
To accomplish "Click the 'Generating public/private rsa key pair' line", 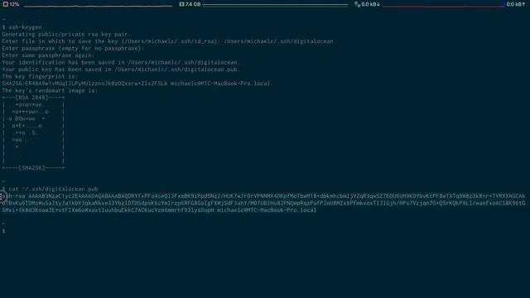I will tap(66, 34).
